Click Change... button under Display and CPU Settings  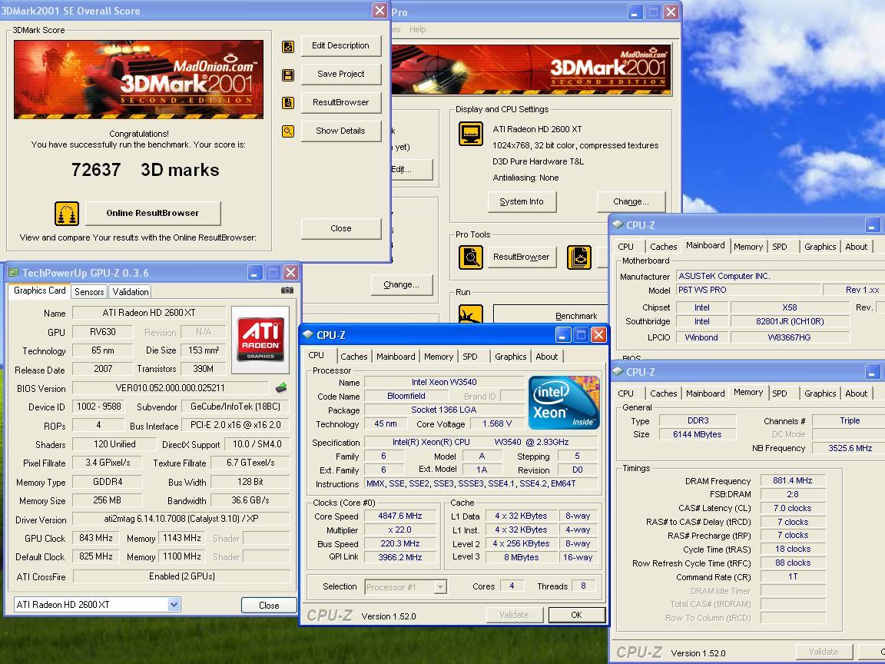[x=631, y=201]
